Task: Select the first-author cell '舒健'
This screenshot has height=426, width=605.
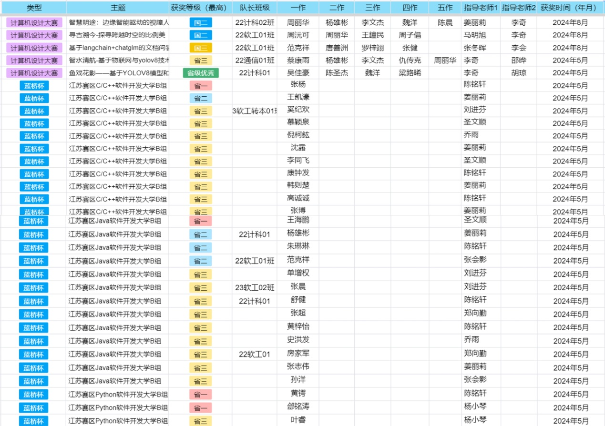Action: pos(298,300)
